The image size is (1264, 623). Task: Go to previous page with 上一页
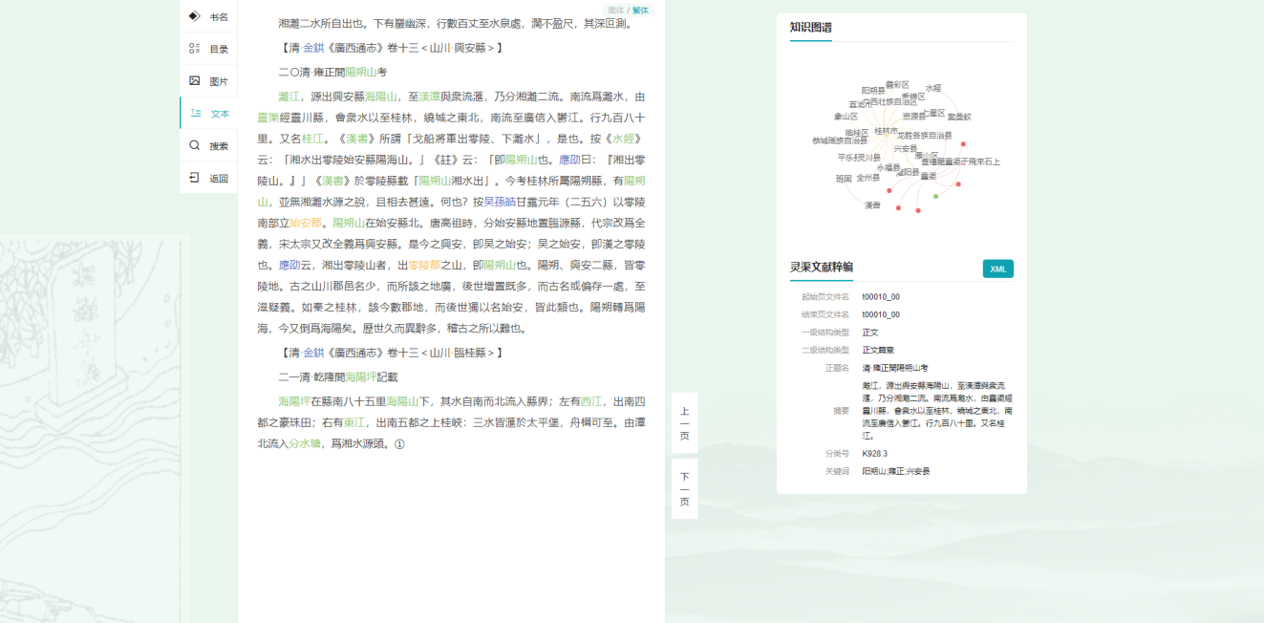coord(684,423)
